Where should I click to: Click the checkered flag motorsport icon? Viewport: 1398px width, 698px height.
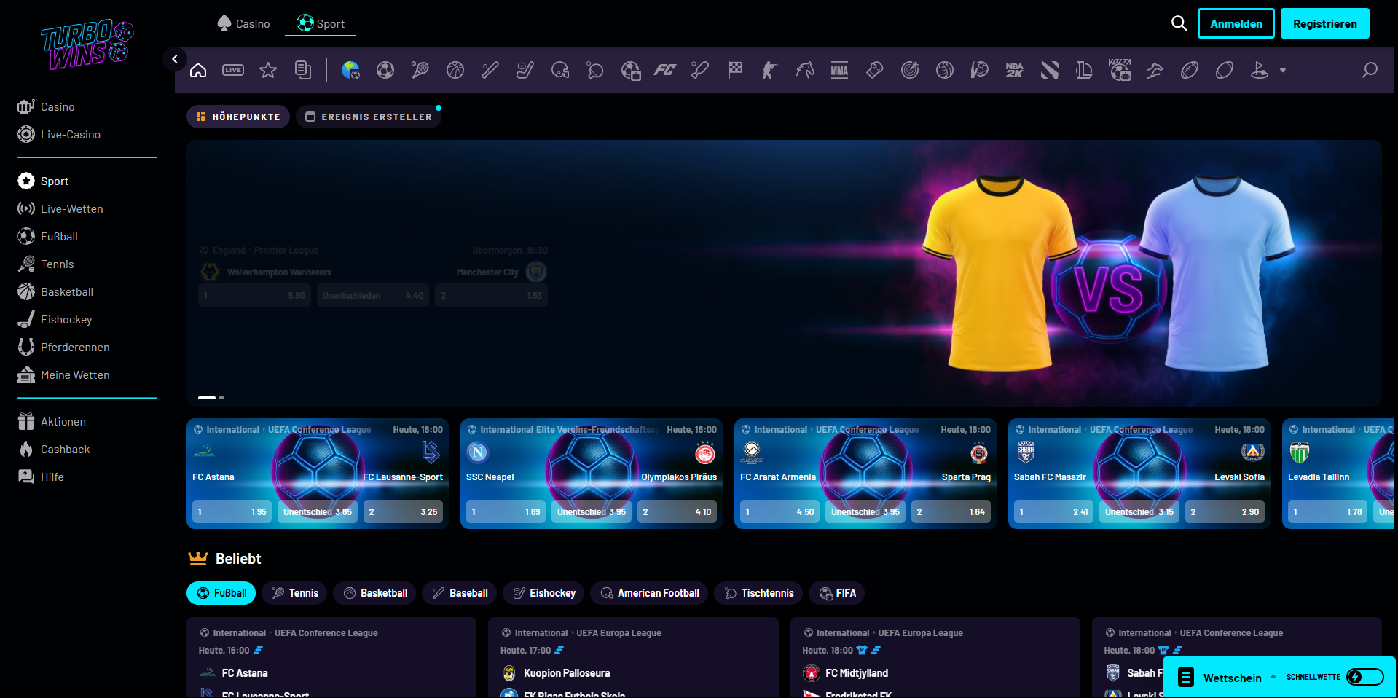click(x=735, y=70)
